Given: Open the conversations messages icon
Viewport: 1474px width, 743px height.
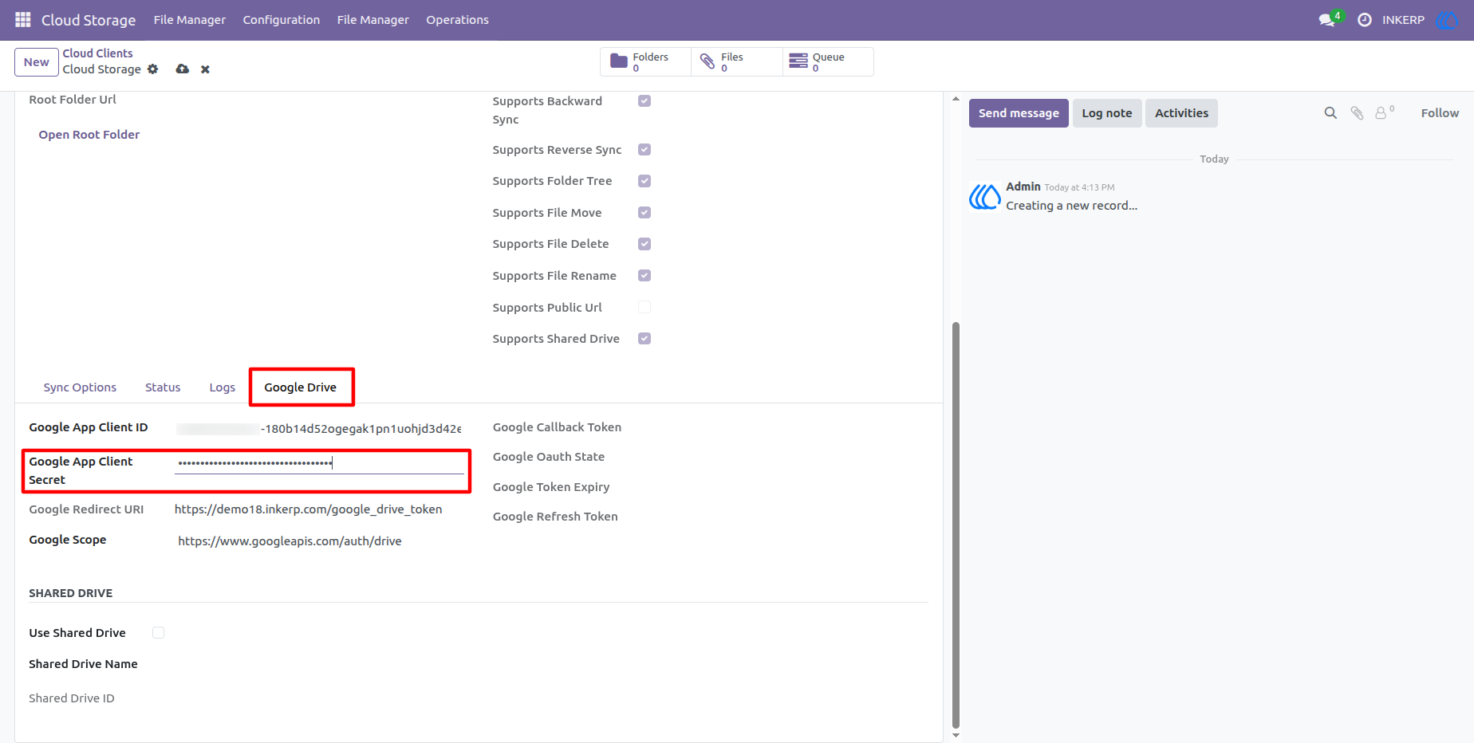Looking at the screenshot, I should [1327, 20].
